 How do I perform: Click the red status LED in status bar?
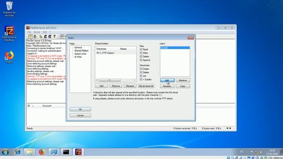[230, 129]
